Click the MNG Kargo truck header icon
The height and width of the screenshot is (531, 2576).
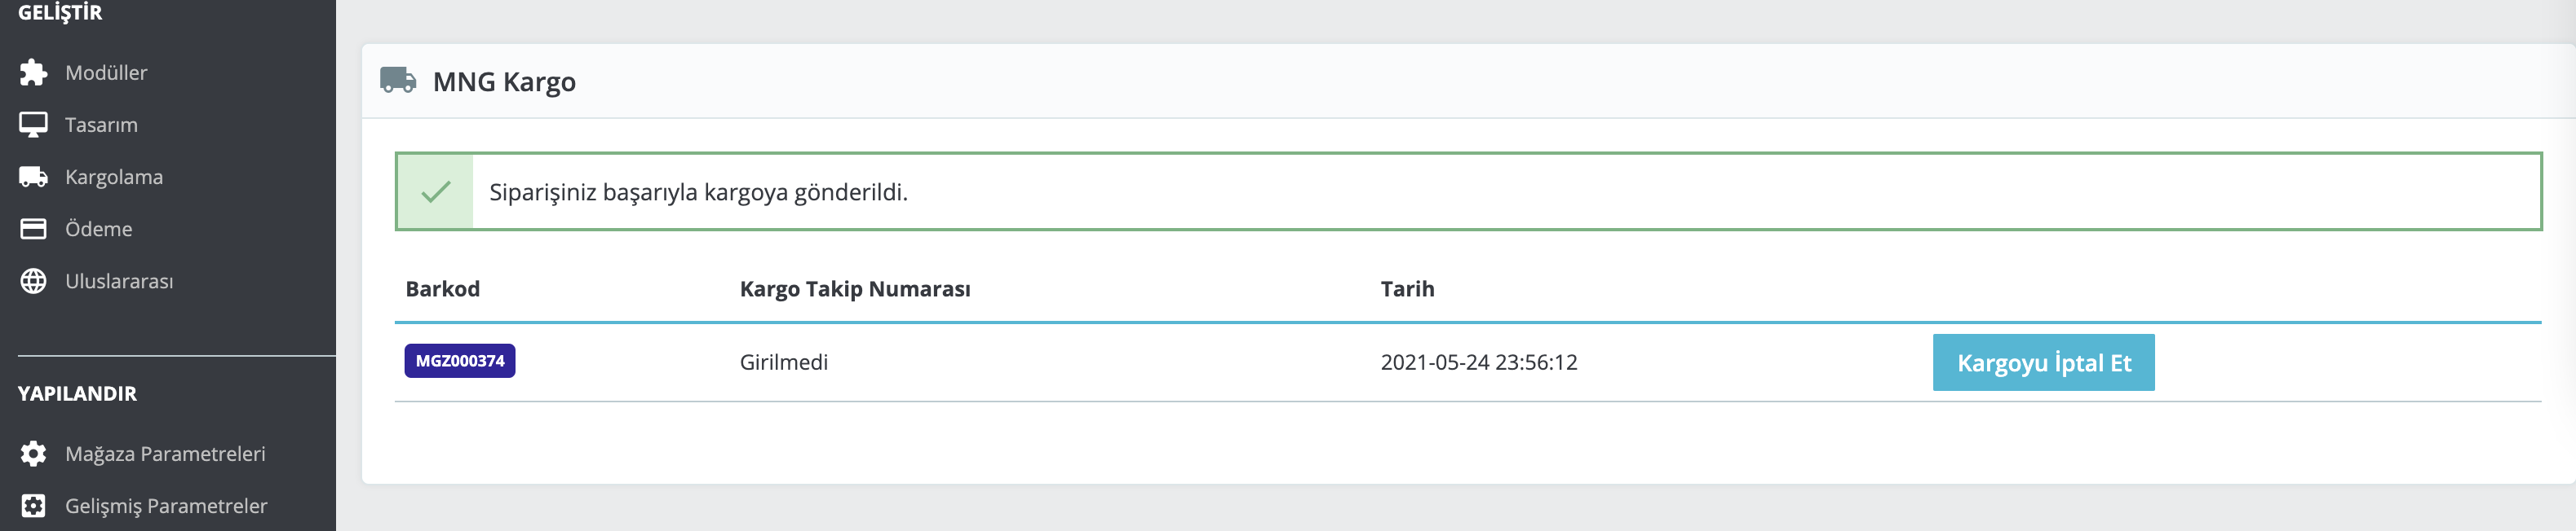pos(398,80)
